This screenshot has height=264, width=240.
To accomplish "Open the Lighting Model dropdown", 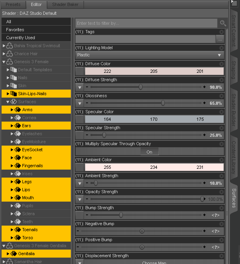I will [x=150, y=55].
